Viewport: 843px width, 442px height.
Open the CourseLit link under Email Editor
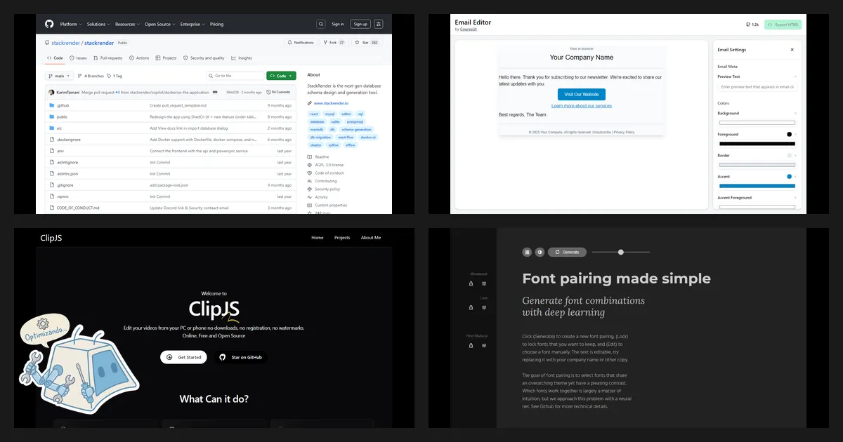tap(468, 29)
